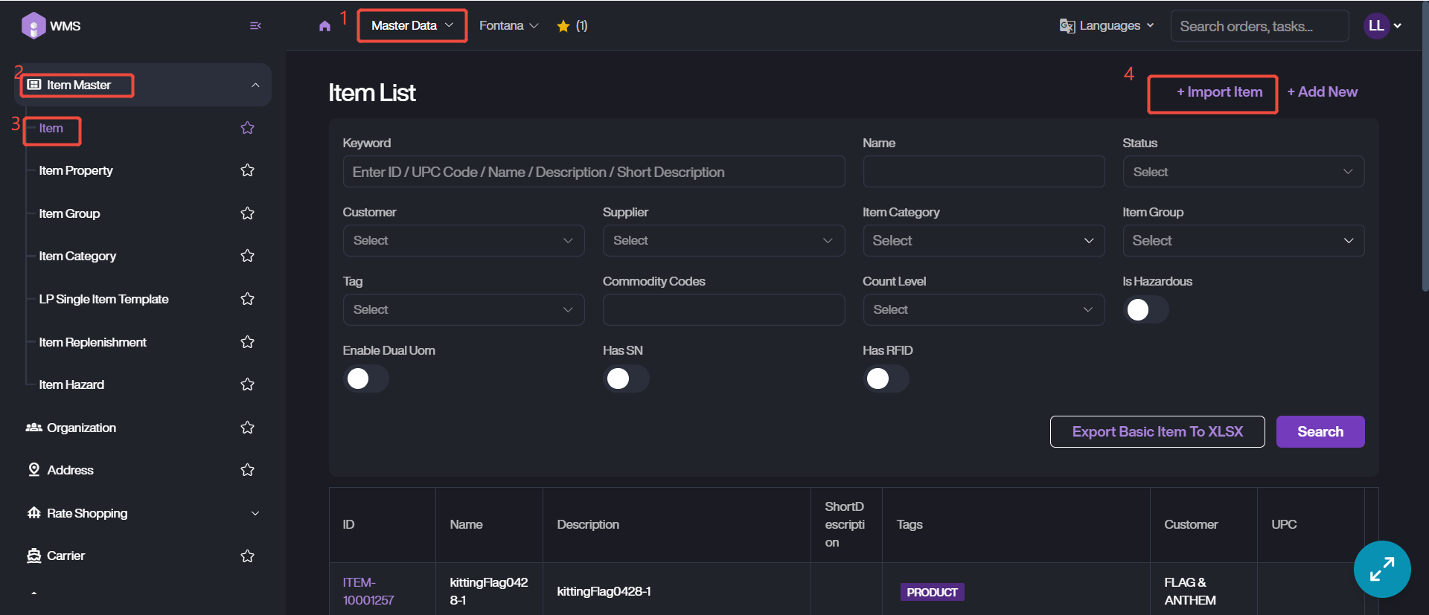Click the + Import Item link

pos(1218,92)
